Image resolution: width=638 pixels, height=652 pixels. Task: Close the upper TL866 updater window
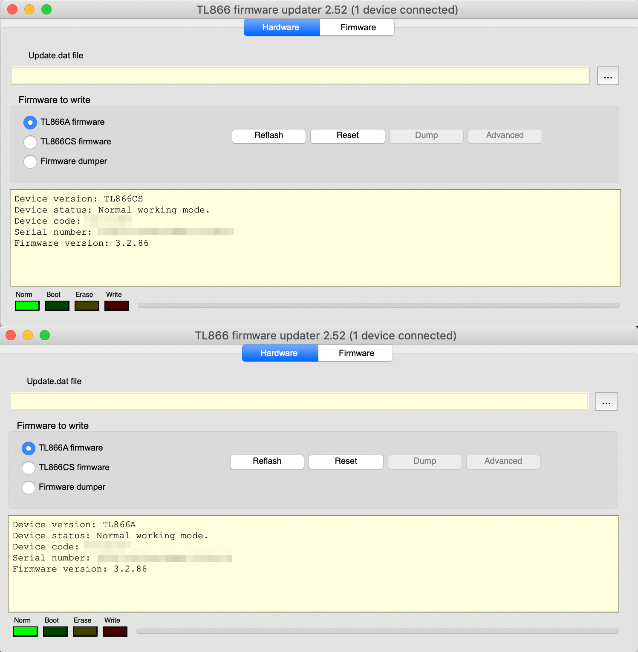12,9
